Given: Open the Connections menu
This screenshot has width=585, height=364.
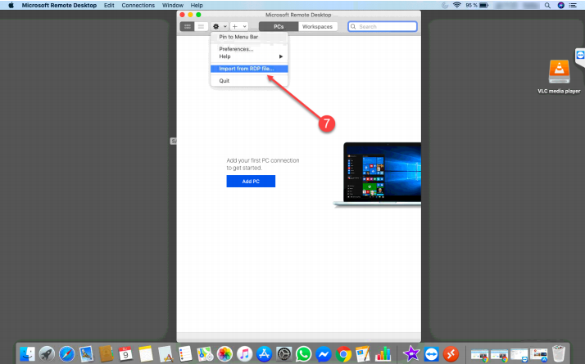Looking at the screenshot, I should click(x=138, y=5).
